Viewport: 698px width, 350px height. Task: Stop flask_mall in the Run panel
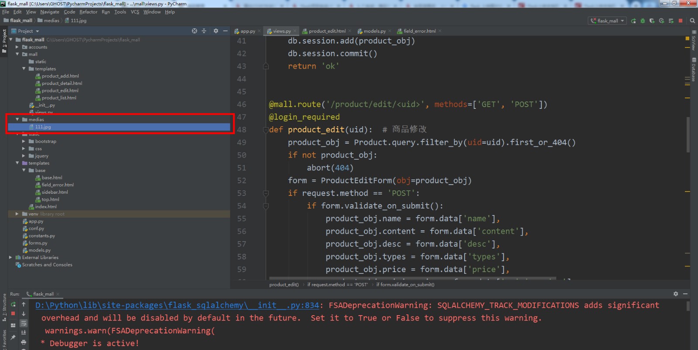(13, 313)
